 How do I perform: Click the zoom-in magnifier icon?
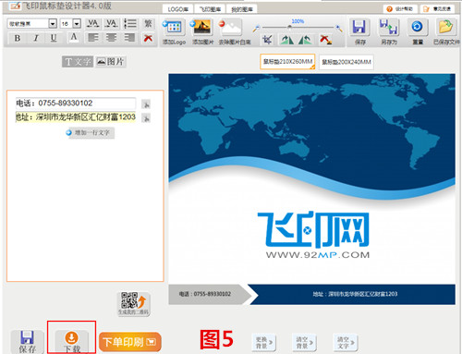[x=339, y=29]
